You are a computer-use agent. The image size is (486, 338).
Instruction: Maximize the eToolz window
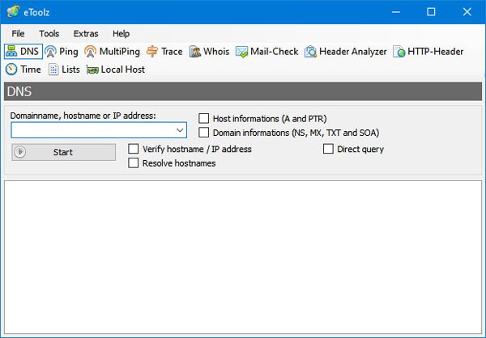431,12
